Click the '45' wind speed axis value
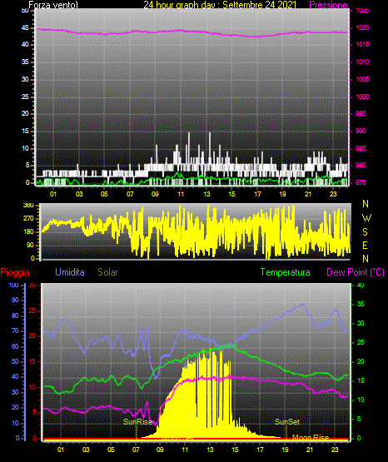Image resolution: width=388 pixels, height=462 pixels. (25, 28)
